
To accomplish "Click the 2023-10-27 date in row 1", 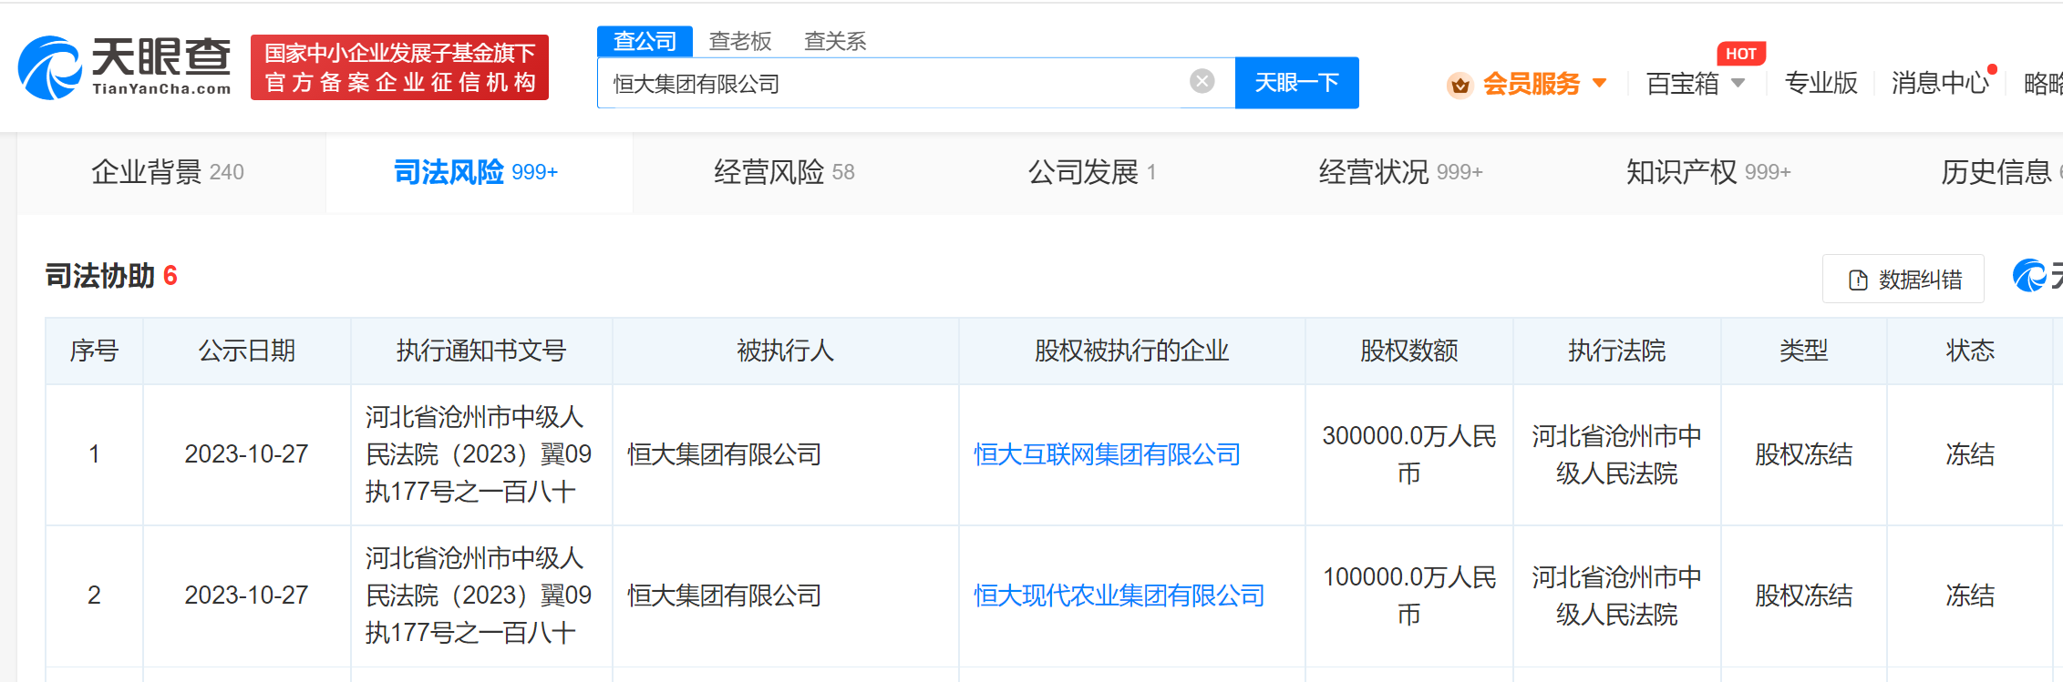I will point(246,454).
